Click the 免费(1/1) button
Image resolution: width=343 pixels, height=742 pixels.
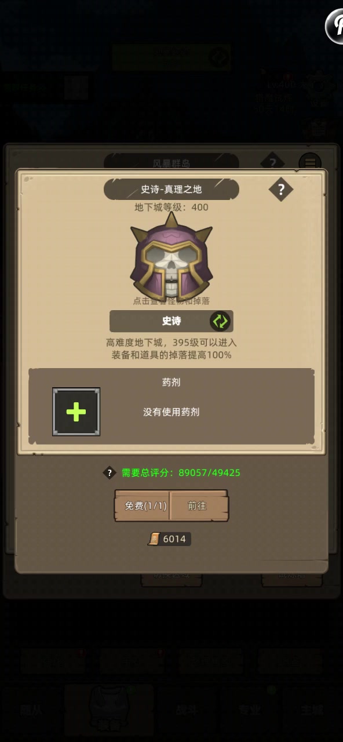coord(142,505)
